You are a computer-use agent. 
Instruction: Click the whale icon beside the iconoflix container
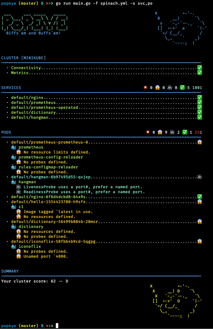point(14,246)
